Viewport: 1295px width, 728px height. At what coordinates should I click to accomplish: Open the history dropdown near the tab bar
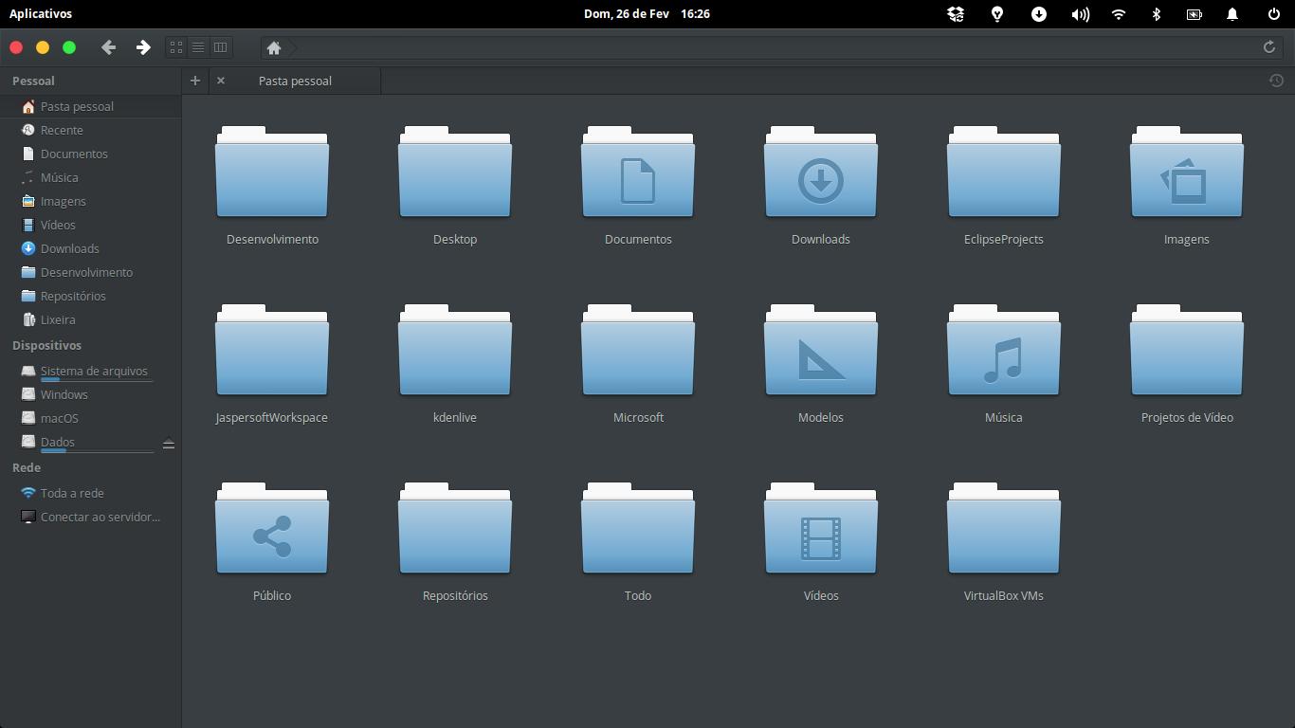1276,81
